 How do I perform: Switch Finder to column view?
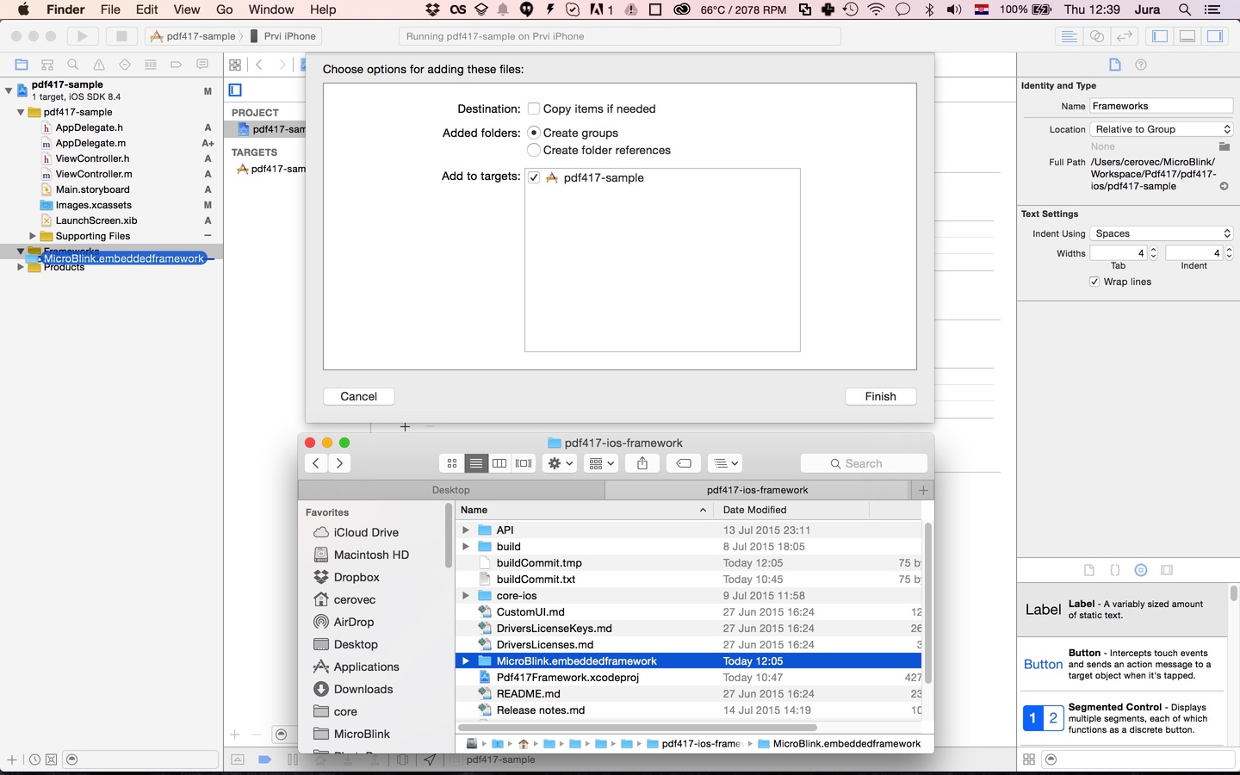click(x=499, y=463)
